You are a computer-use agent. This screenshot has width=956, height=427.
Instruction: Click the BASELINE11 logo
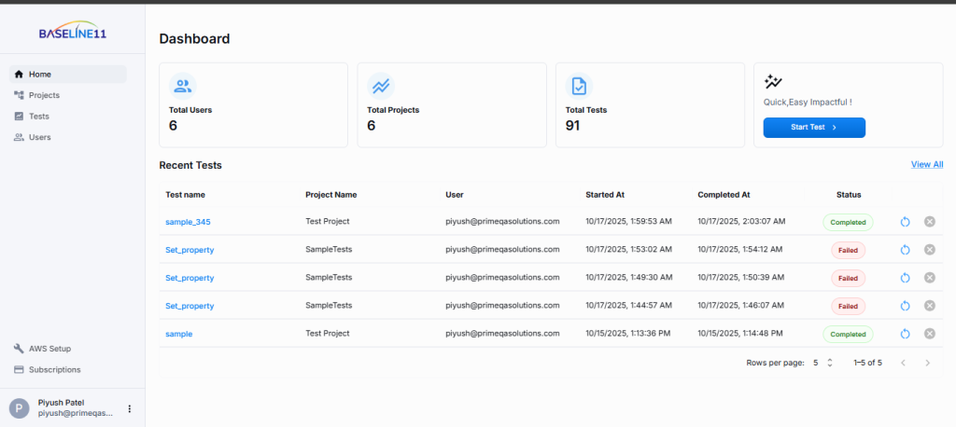[72, 32]
